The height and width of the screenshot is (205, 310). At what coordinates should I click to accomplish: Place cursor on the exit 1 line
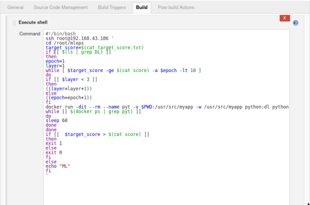click(54, 143)
